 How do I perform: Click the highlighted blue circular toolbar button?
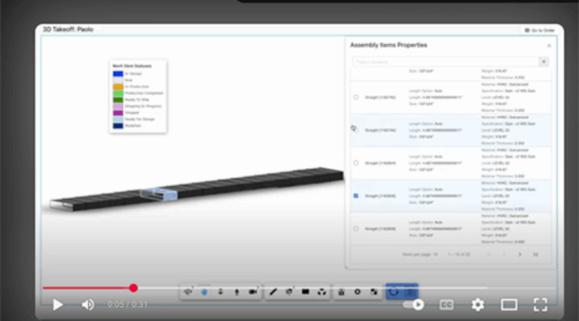pyautogui.click(x=394, y=291)
